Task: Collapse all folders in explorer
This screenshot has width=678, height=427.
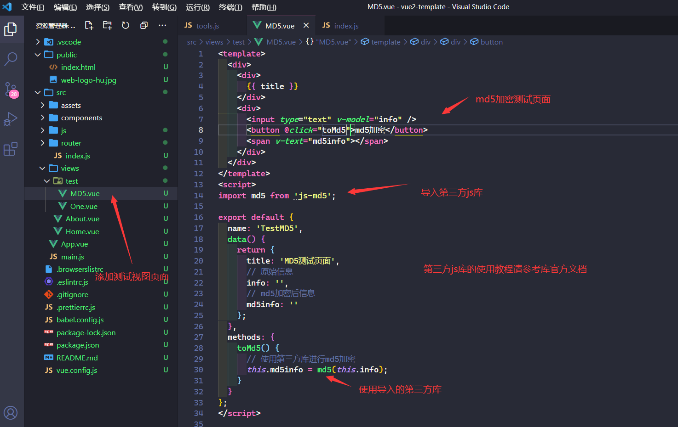Action: (x=144, y=26)
